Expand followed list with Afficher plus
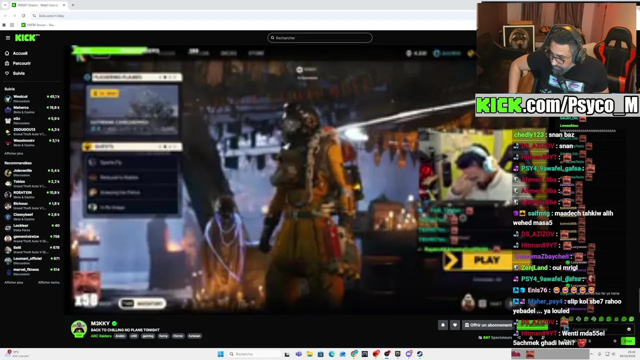 (13, 153)
